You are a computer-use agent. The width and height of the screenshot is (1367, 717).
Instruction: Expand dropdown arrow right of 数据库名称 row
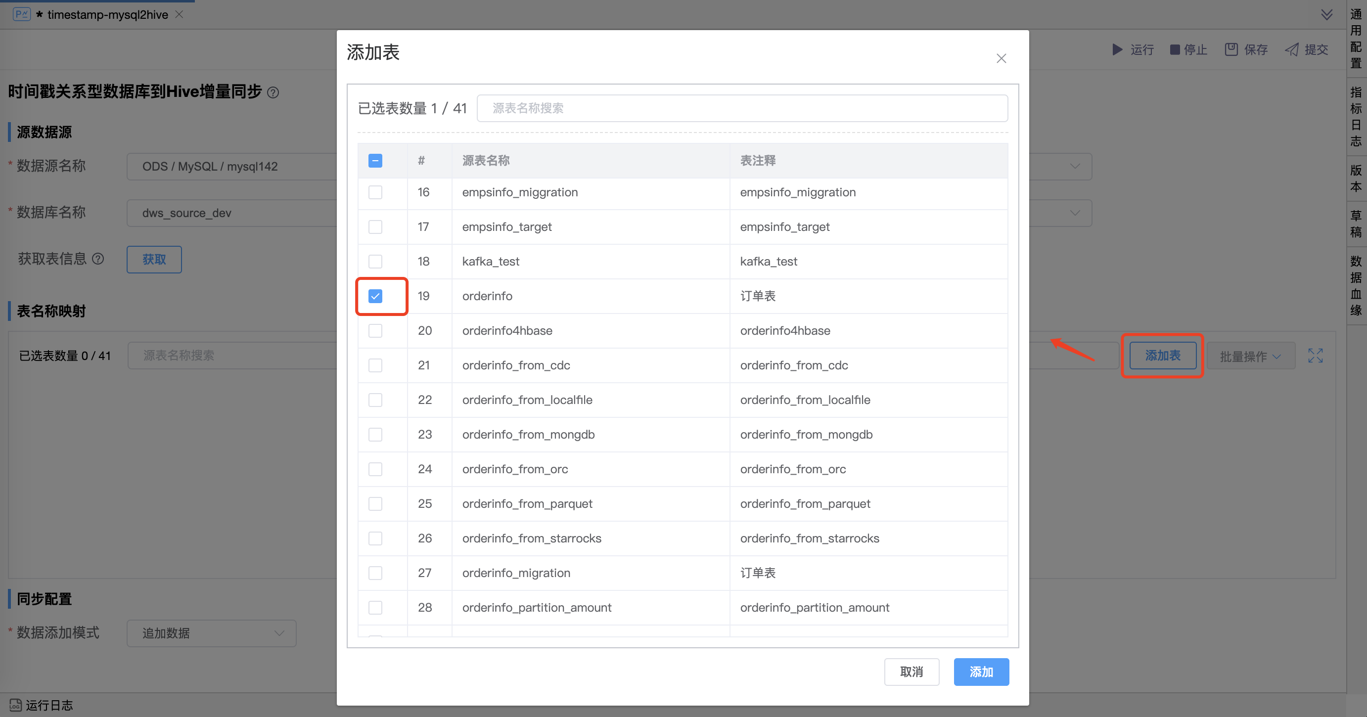point(1075,213)
